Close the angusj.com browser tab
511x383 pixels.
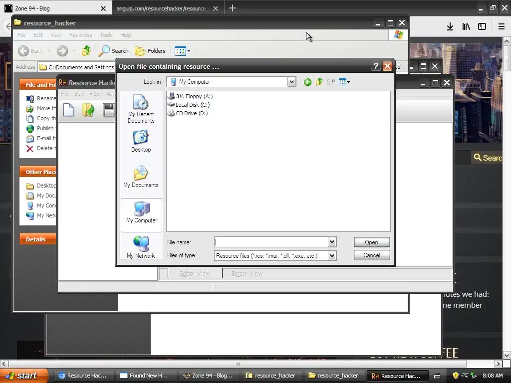click(216, 8)
